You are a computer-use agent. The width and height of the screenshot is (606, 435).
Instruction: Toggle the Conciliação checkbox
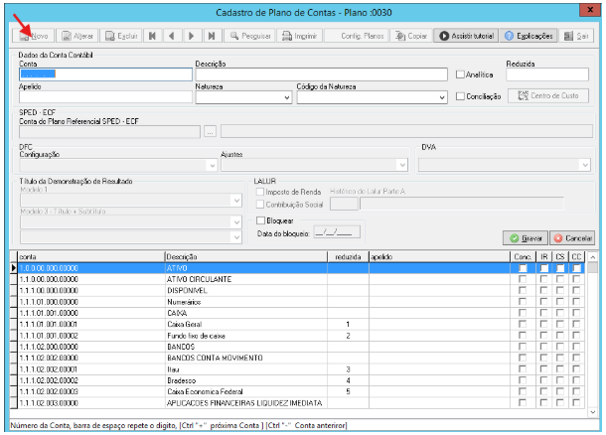click(x=460, y=96)
